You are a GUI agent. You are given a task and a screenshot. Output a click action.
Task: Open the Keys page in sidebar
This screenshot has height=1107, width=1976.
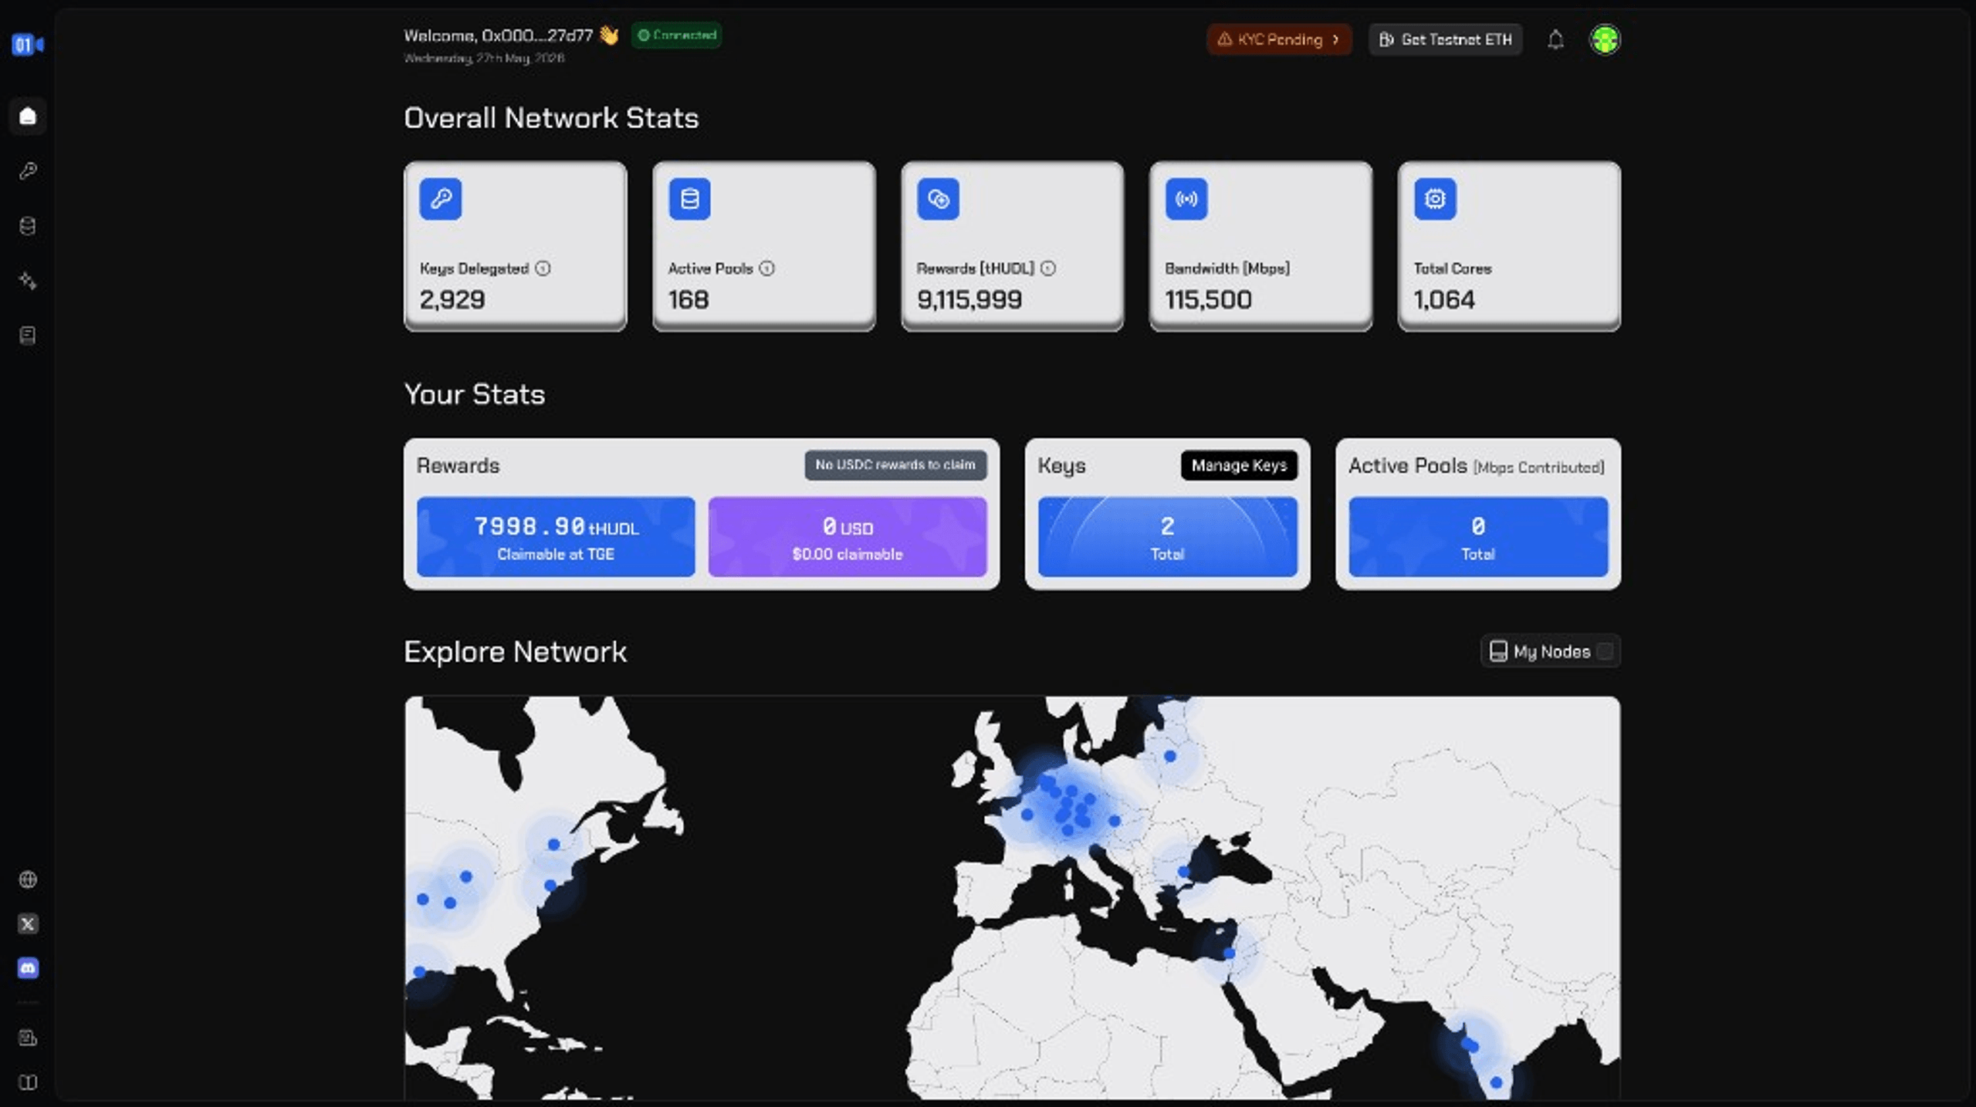point(28,170)
